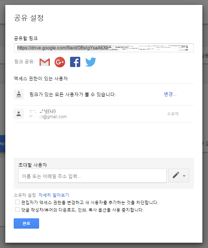The image size is (208, 248).
Task: Share the link via Google+ icon
Action: pos(60,62)
